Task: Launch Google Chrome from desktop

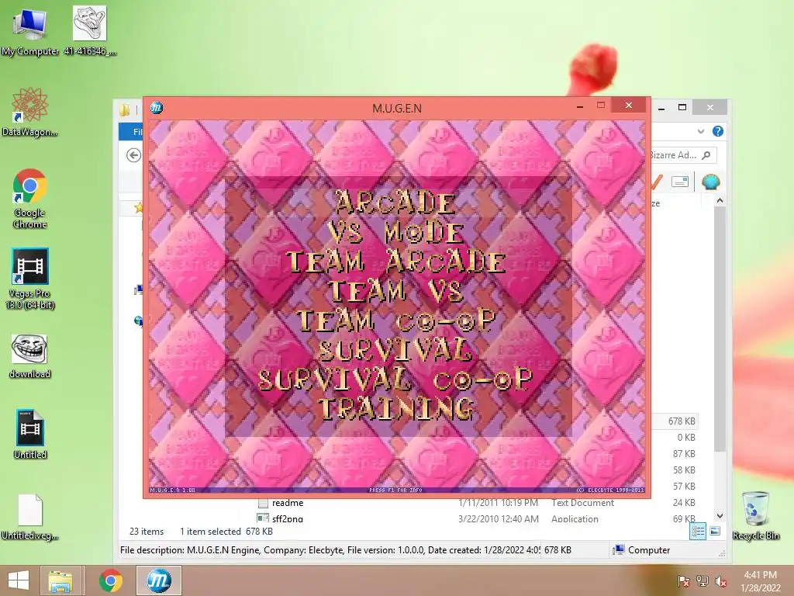Action: [30, 199]
